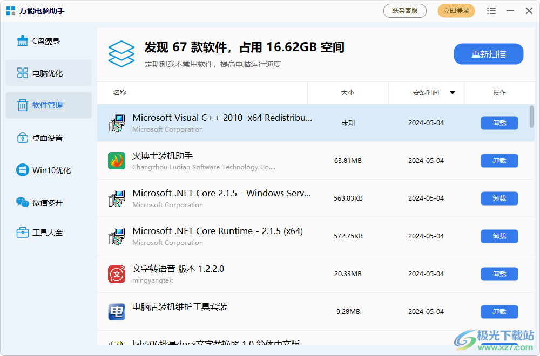Open 桌面设置 via its lock icon
The width and height of the screenshot is (540, 356).
tap(22, 138)
